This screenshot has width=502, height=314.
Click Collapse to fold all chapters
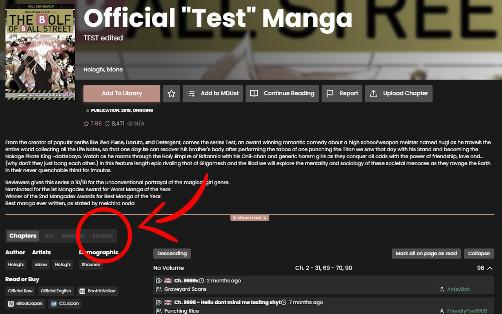click(x=479, y=254)
